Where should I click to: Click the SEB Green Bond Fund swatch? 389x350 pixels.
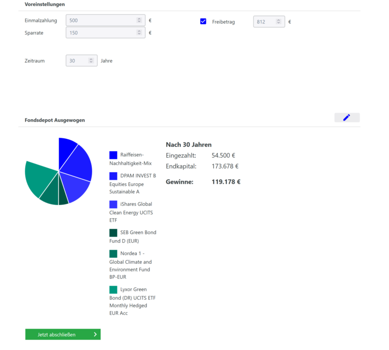point(113,232)
